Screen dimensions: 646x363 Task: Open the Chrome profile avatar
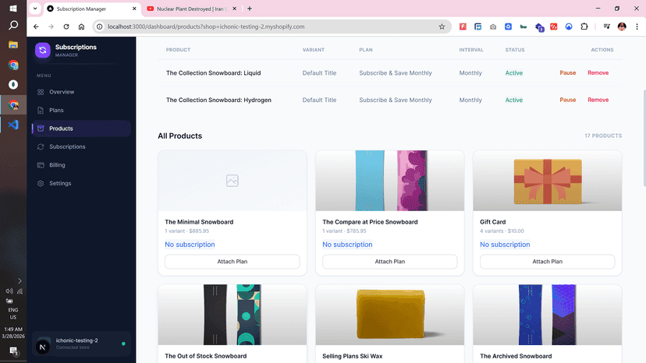(x=622, y=26)
